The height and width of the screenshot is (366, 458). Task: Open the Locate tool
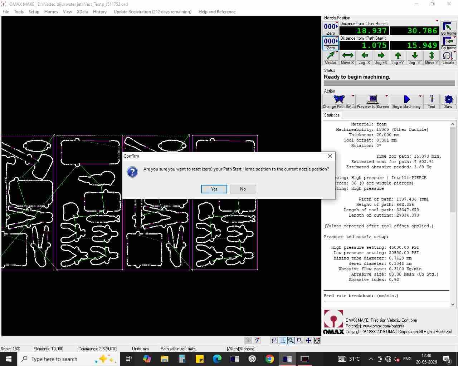point(448,58)
